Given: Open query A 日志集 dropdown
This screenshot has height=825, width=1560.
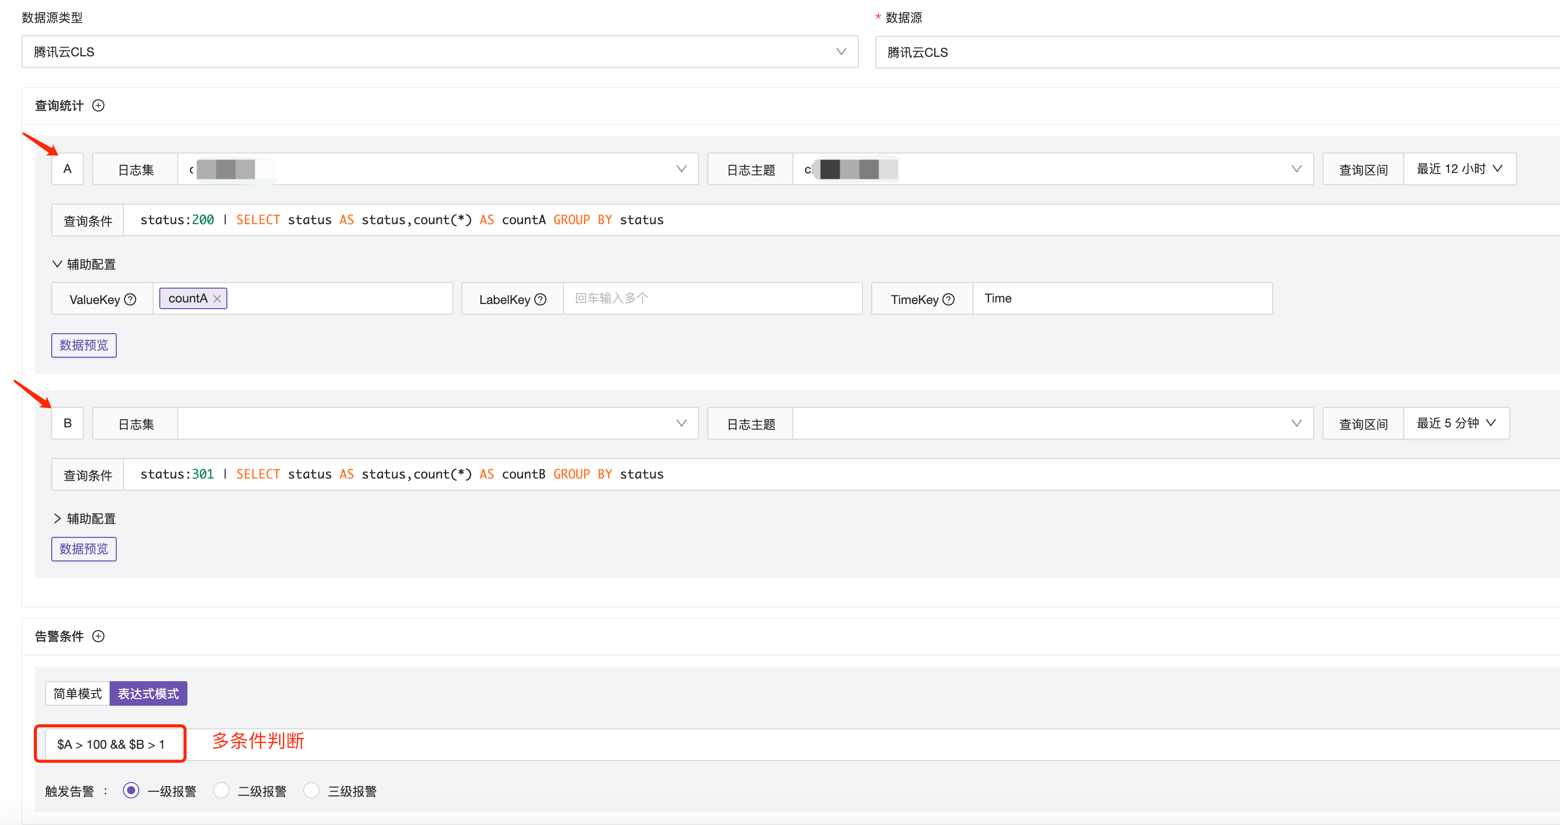Looking at the screenshot, I should point(438,169).
